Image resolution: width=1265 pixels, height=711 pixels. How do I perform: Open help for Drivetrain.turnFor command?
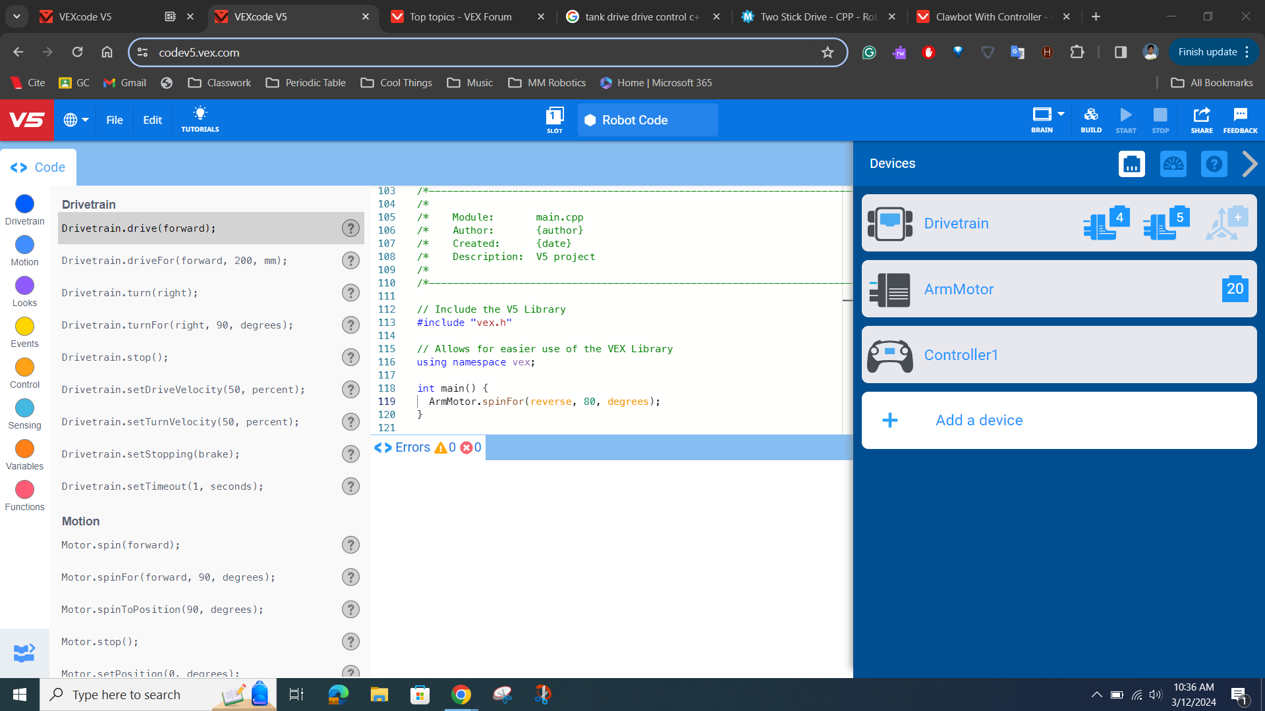[x=351, y=325]
